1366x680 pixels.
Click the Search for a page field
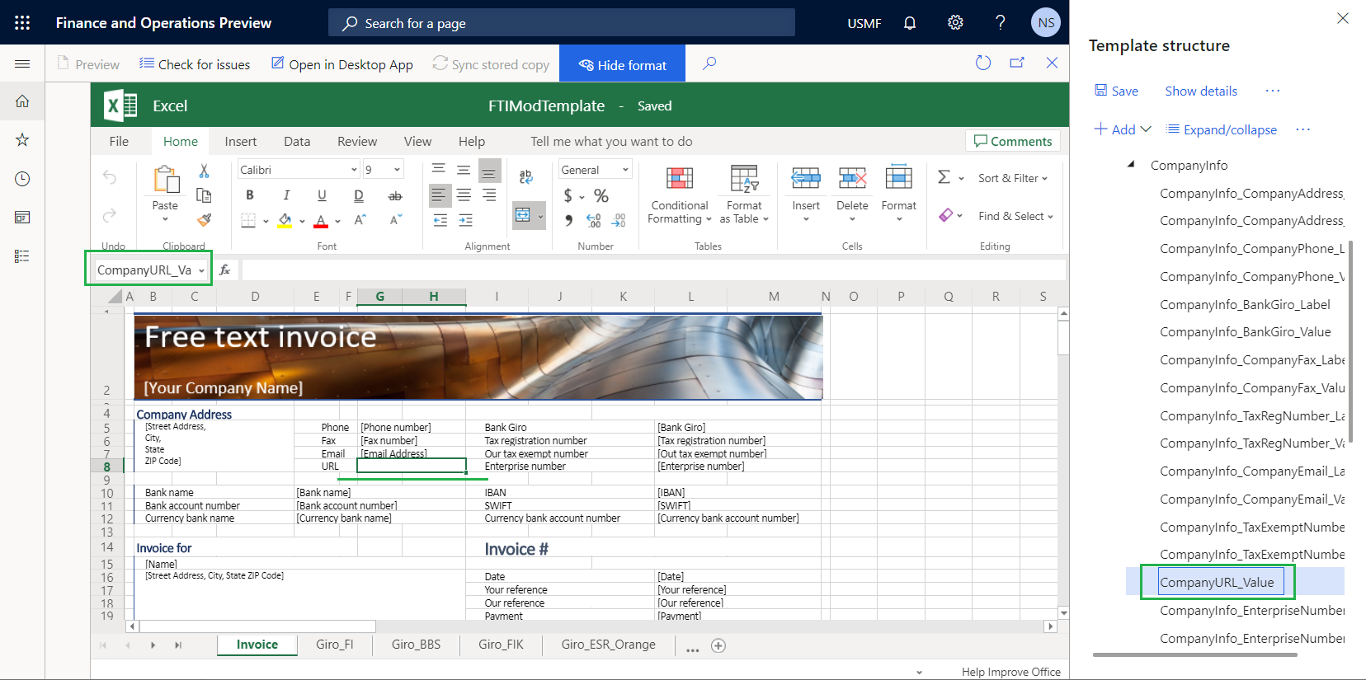click(x=562, y=23)
